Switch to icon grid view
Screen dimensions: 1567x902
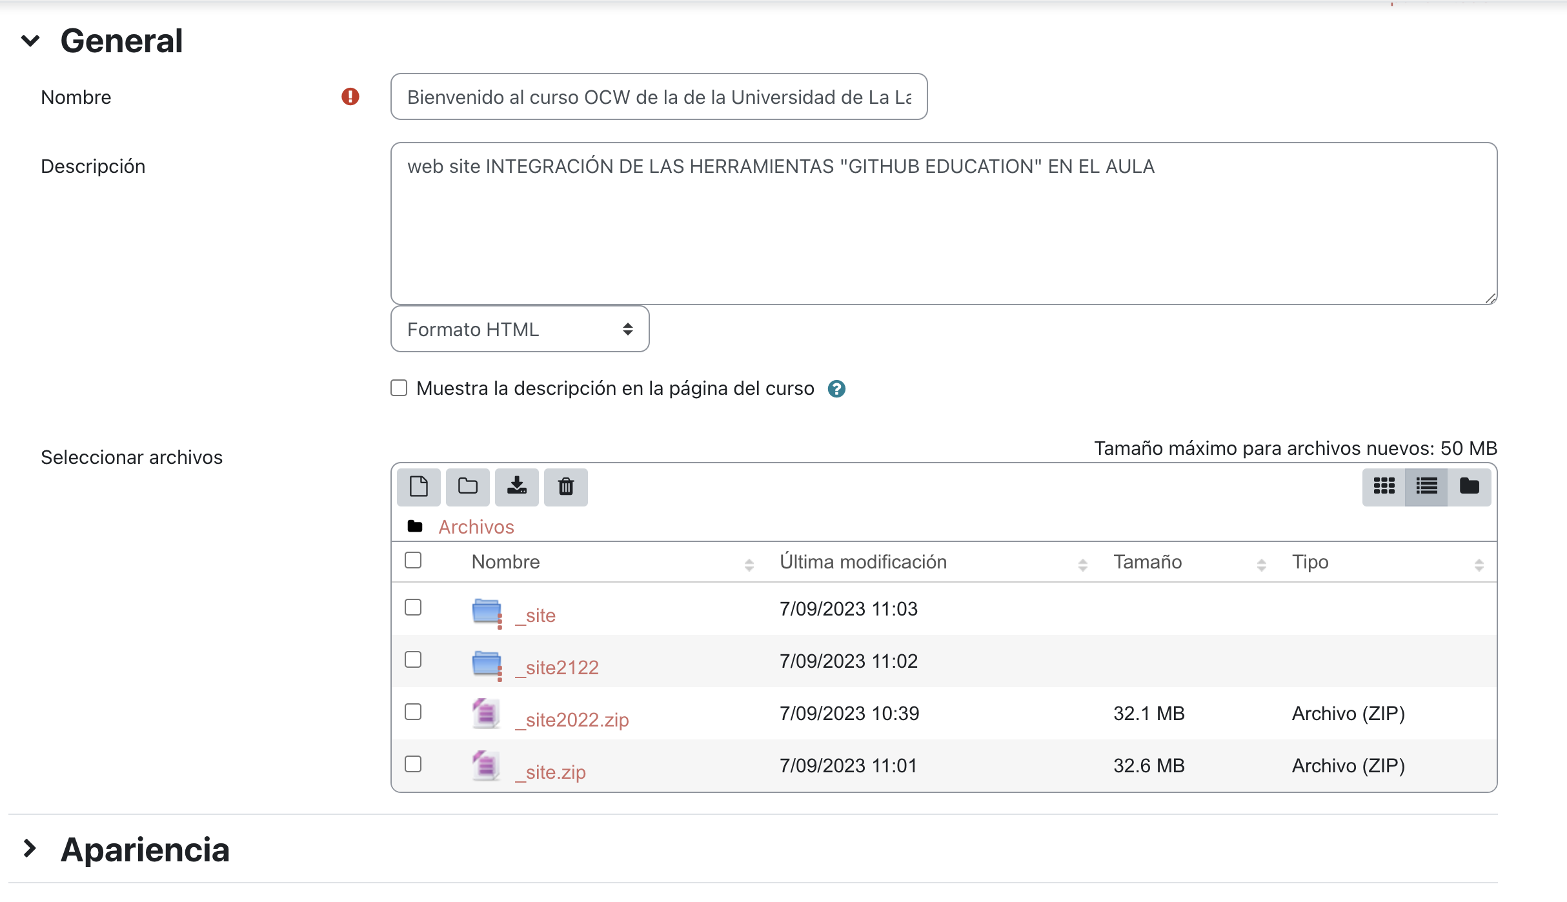point(1384,486)
